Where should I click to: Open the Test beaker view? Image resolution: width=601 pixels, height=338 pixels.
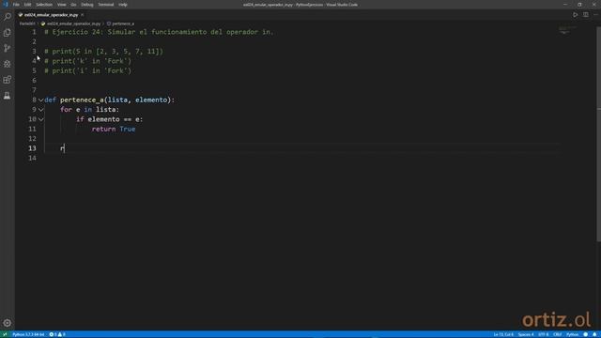point(8,96)
